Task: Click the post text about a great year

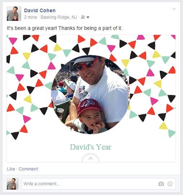Action: click(64, 28)
